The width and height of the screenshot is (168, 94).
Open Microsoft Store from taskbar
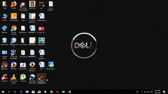(x=33, y=92)
